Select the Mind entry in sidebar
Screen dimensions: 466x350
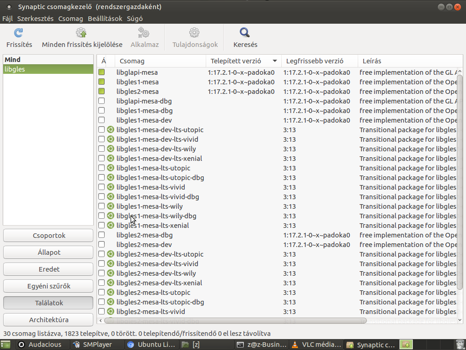48,60
